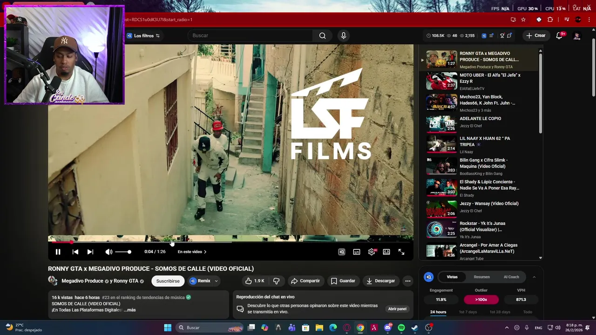Open the 'Los filtros' filter options

pyautogui.click(x=143, y=36)
